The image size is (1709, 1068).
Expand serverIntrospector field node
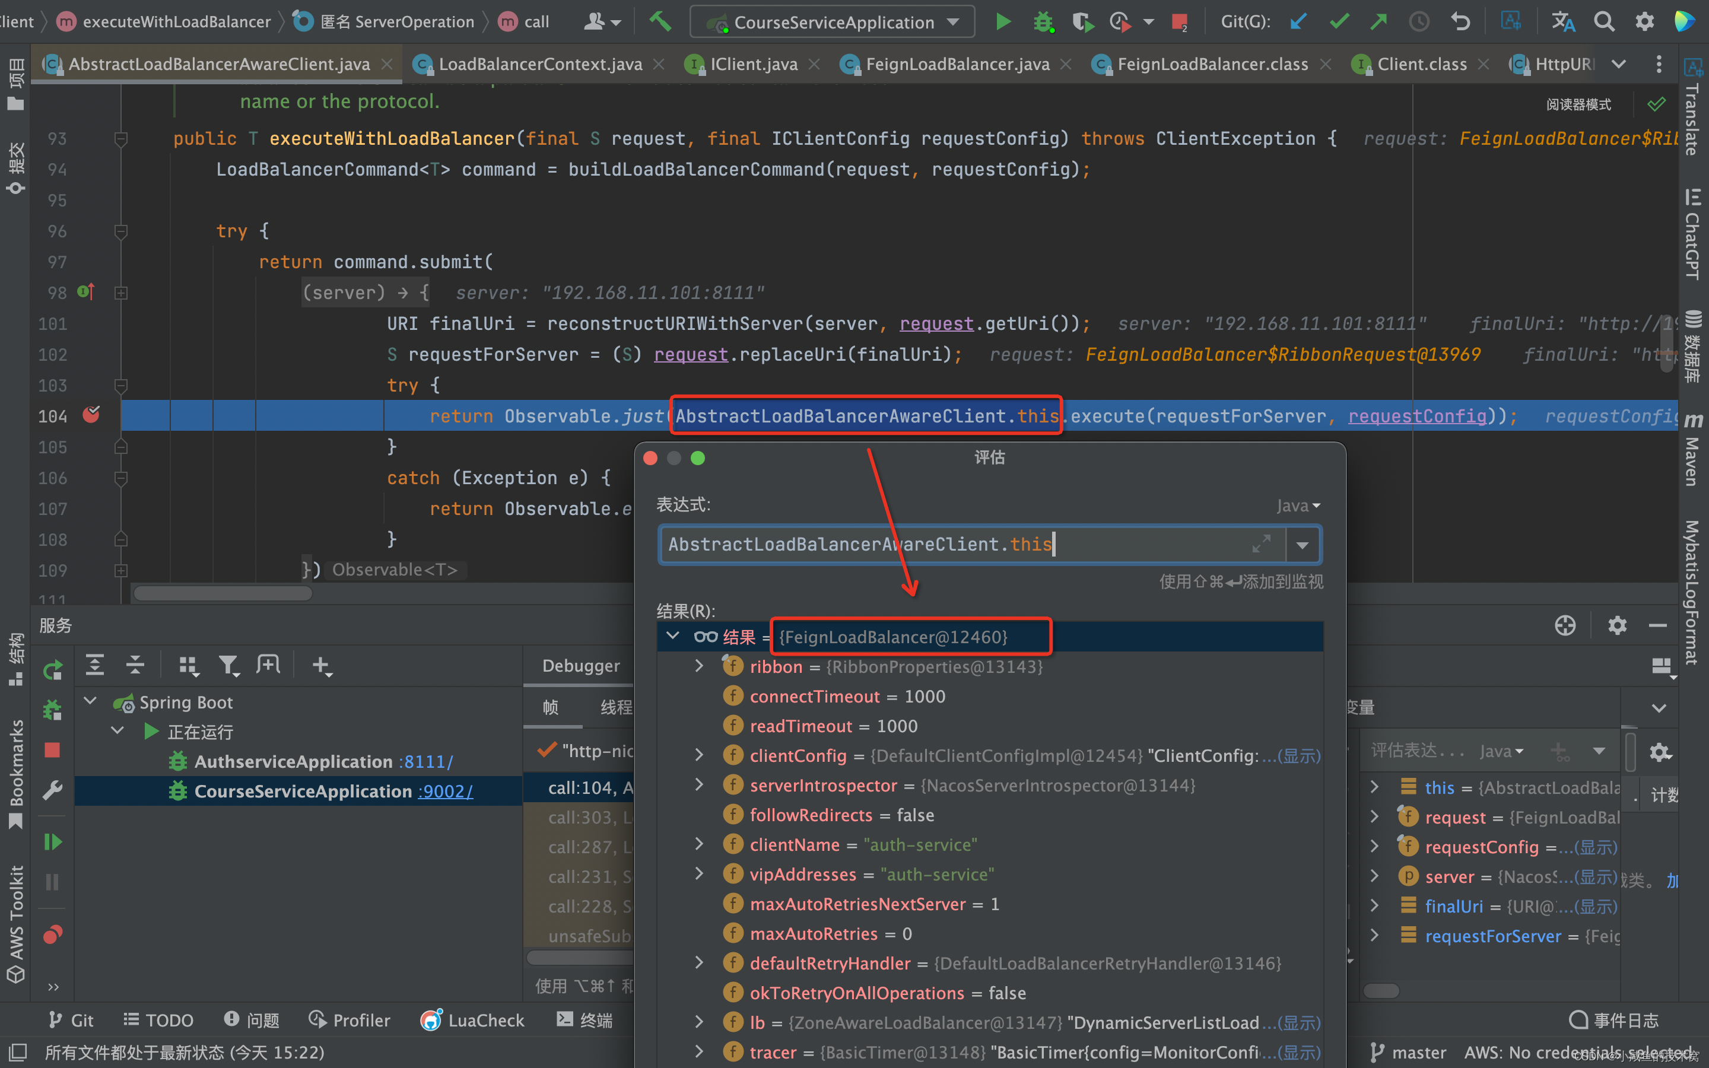click(x=699, y=785)
